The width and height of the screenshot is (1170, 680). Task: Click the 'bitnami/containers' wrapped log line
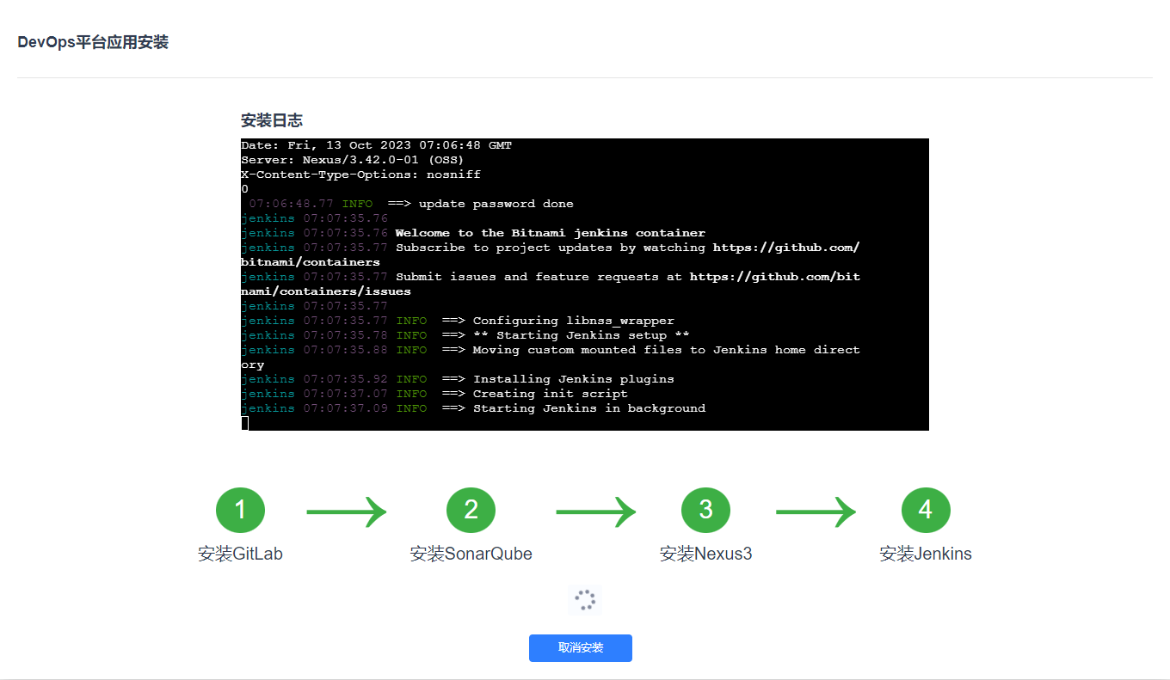[x=311, y=262]
